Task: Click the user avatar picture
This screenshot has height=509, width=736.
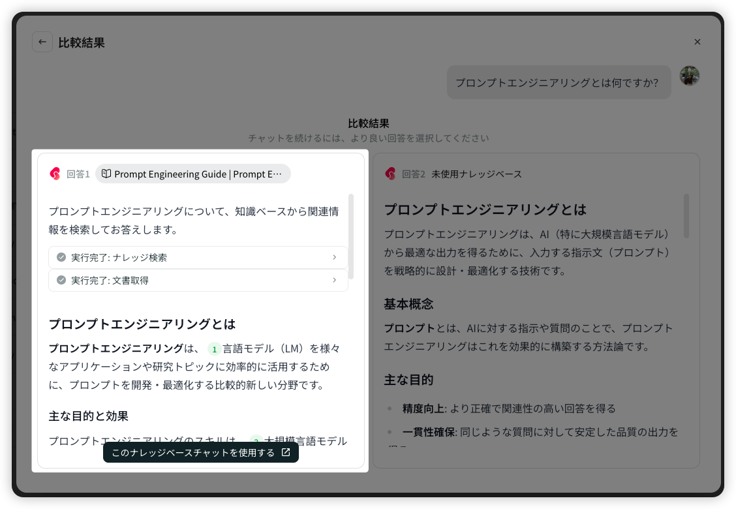Action: tap(689, 76)
